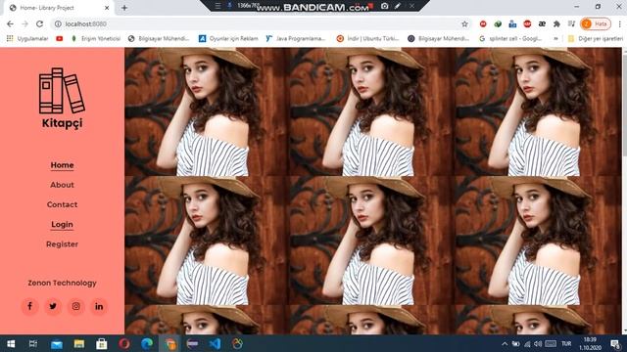The image size is (627, 352).
Task: Go back with the browser back arrow
Action: point(10,23)
